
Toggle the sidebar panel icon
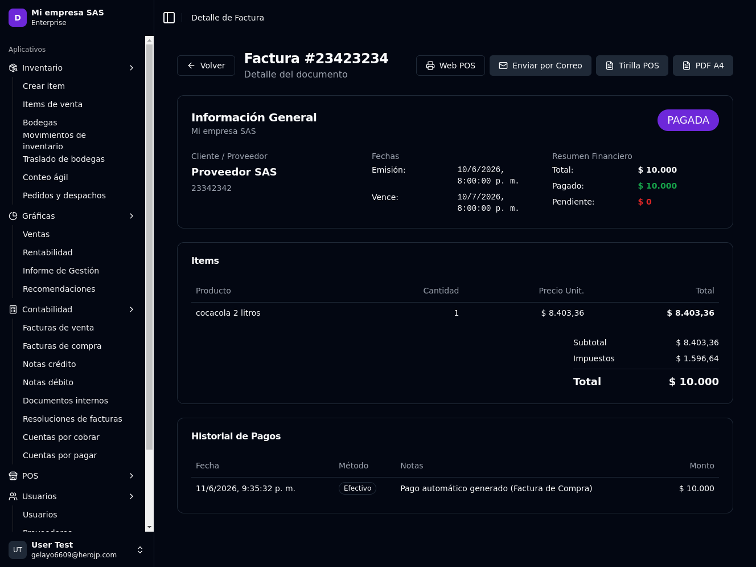click(x=169, y=18)
